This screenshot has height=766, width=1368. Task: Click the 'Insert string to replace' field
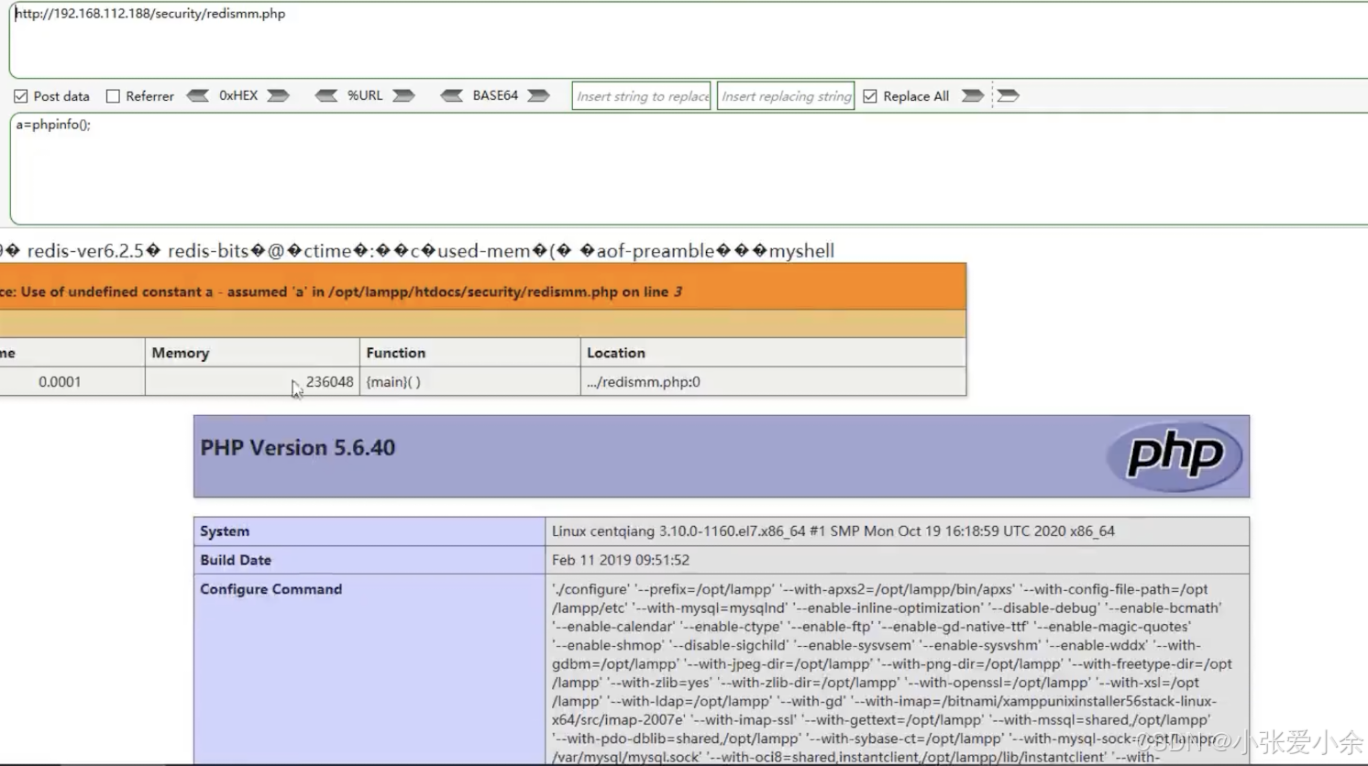(x=641, y=95)
